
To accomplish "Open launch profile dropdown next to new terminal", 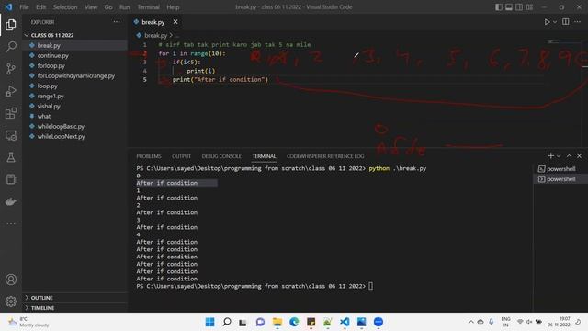I will [x=559, y=156].
